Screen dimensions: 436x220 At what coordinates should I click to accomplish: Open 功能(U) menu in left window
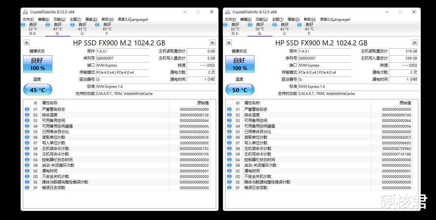59,19
